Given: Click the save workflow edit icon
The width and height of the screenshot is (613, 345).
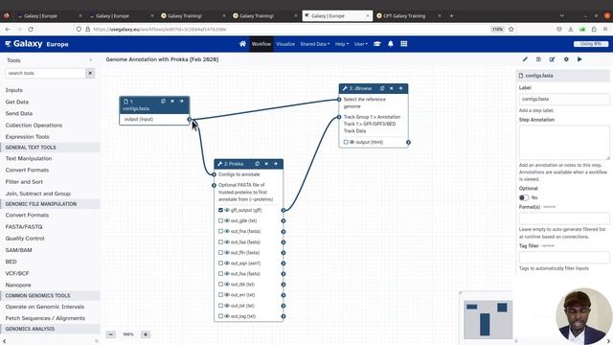Looking at the screenshot, I should click(x=552, y=59).
